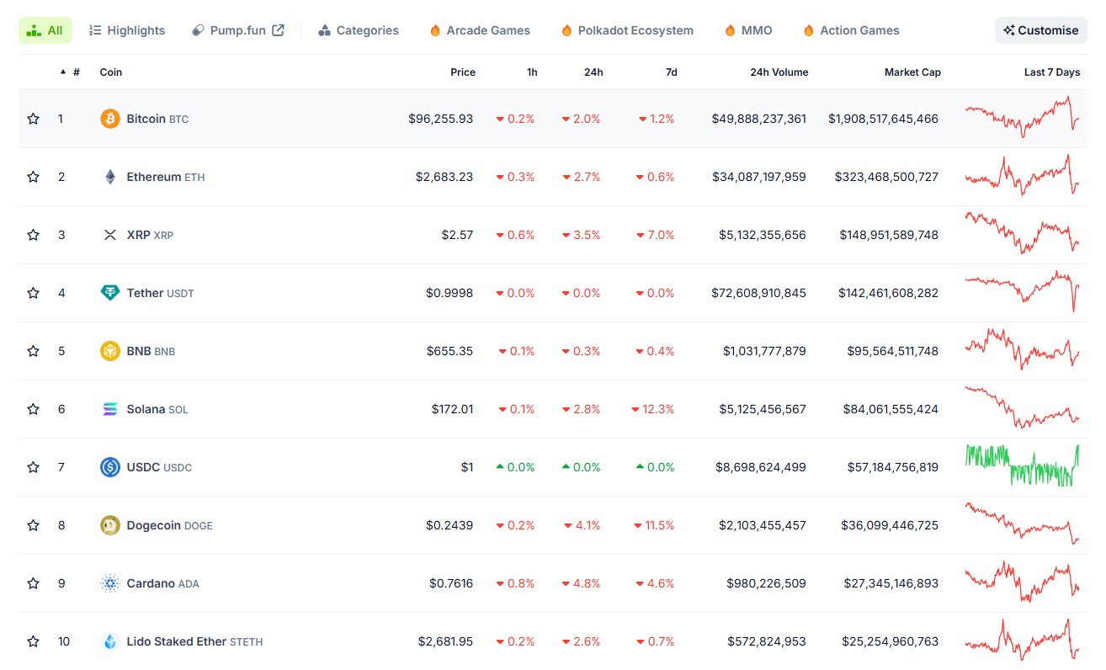Star XRP as a favorite
The width and height of the screenshot is (1106, 670).
[33, 235]
